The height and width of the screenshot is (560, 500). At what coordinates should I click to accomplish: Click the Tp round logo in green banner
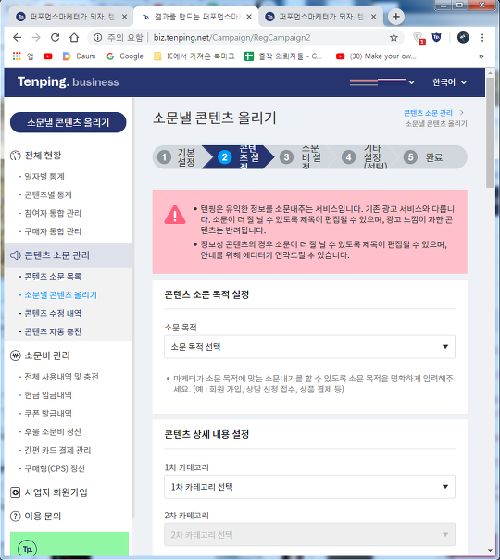[x=27, y=549]
